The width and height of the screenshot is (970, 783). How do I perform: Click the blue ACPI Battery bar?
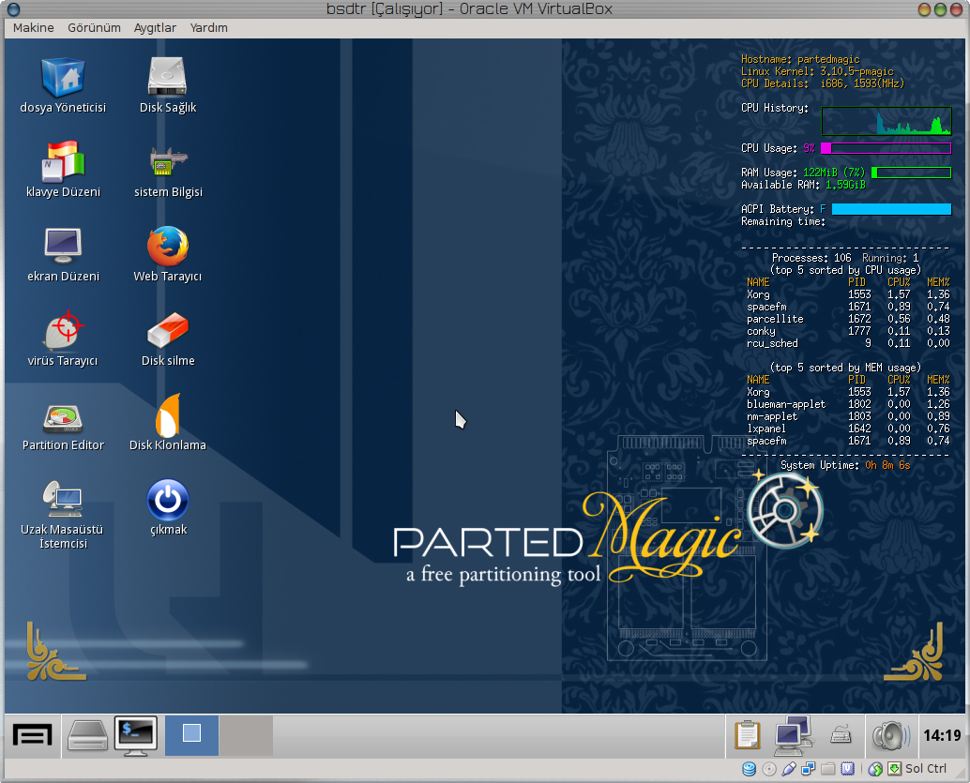[x=891, y=209]
